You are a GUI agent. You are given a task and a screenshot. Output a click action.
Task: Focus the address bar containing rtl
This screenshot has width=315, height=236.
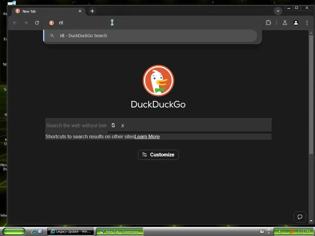153,23
